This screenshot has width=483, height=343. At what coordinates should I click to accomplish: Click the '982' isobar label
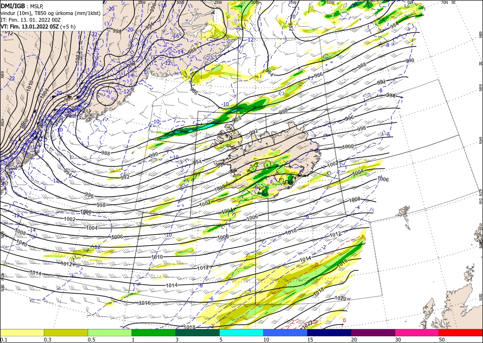[x=291, y=27]
